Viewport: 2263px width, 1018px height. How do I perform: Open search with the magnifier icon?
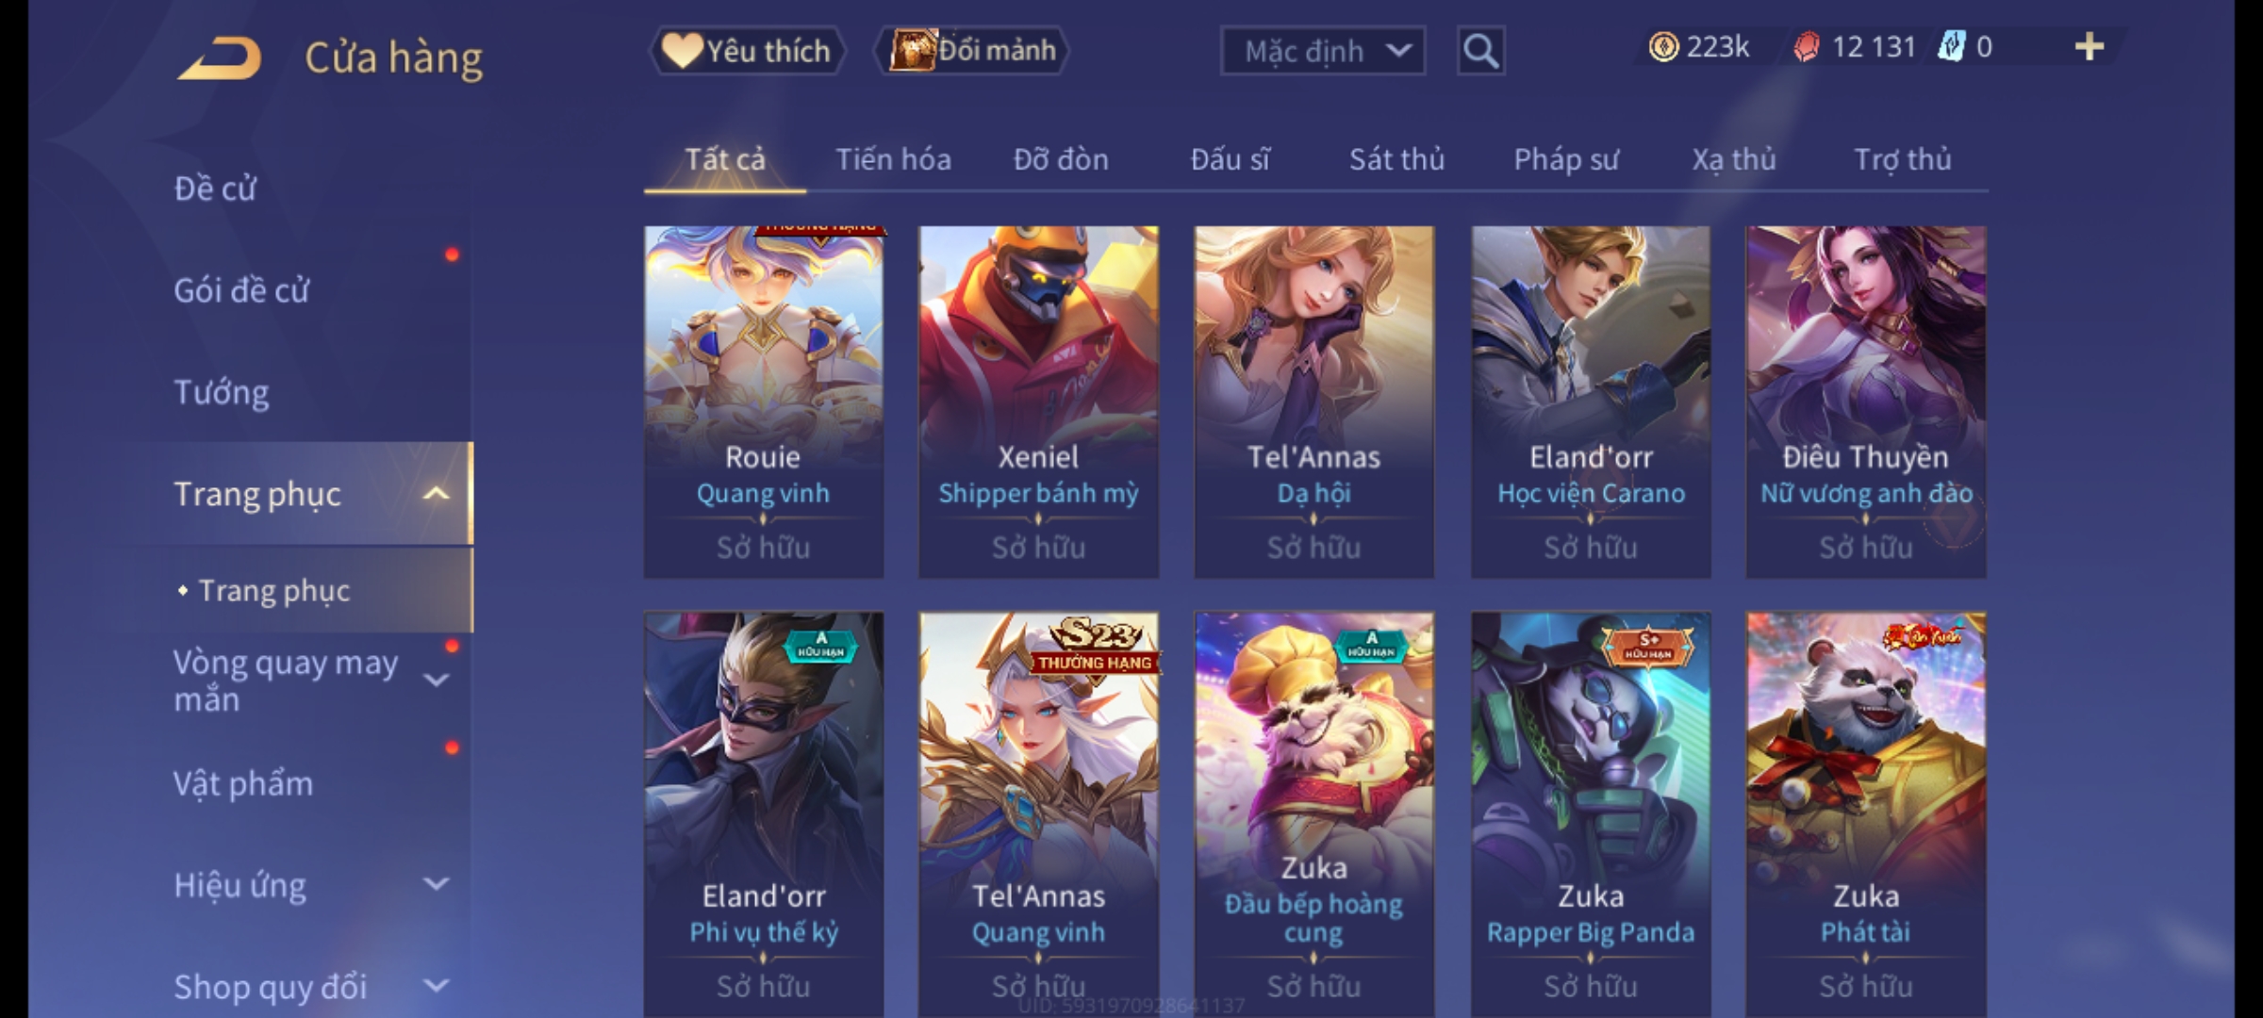(x=1480, y=51)
